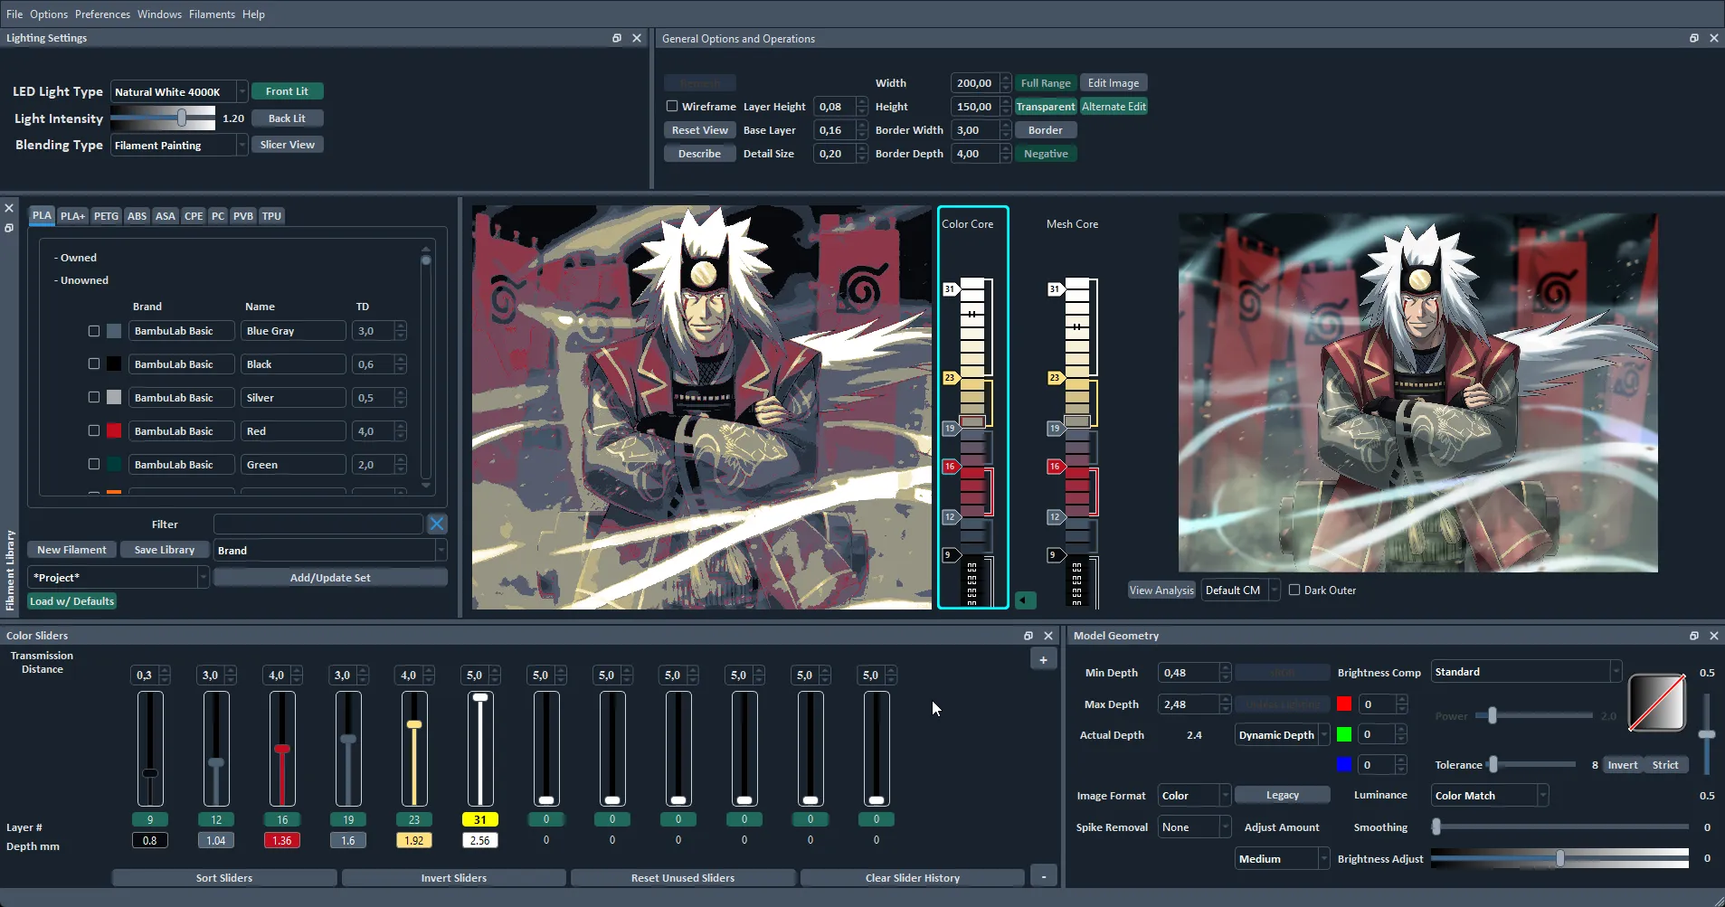Select layer marker 12 in Mesh Core

(x=1055, y=517)
